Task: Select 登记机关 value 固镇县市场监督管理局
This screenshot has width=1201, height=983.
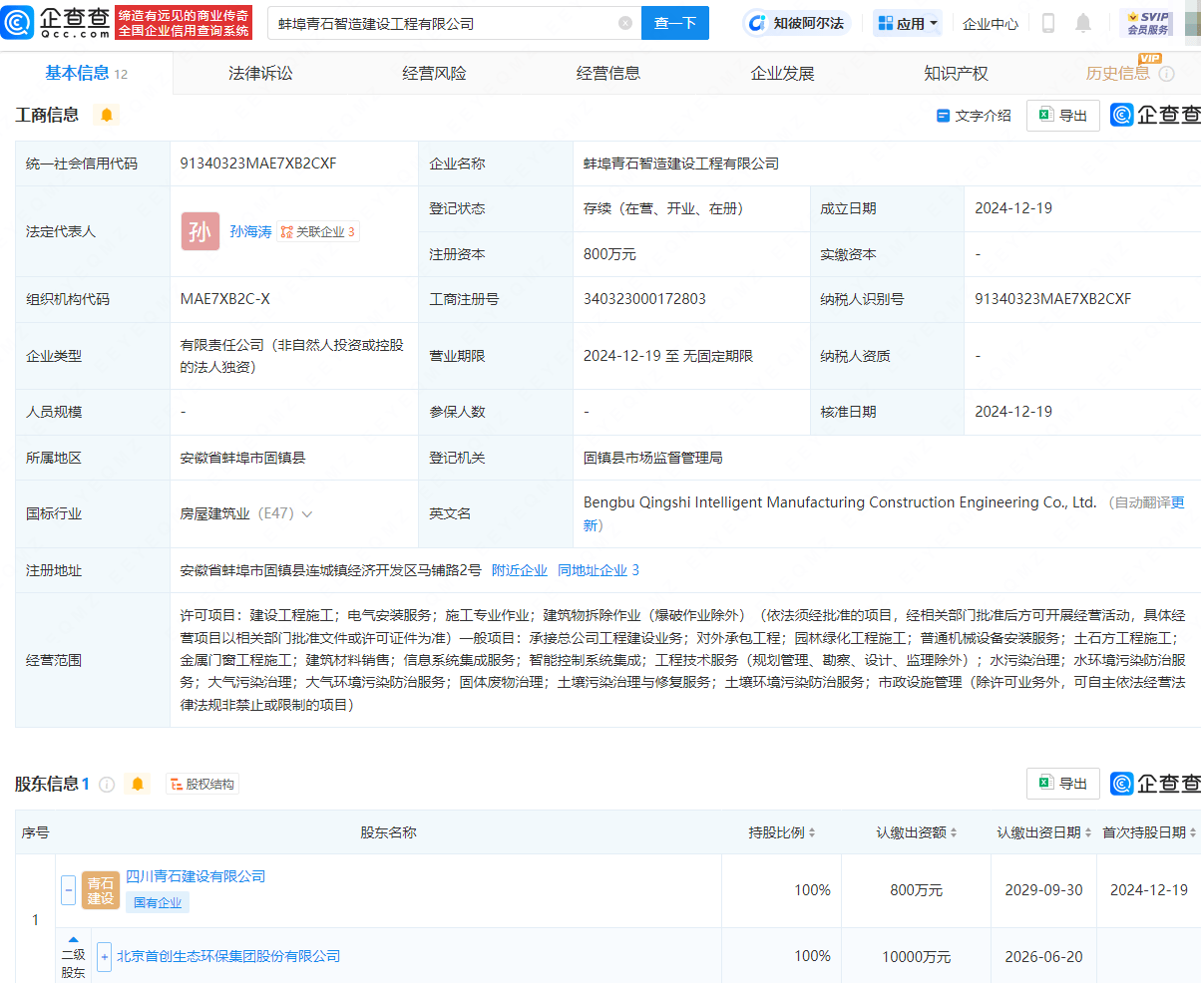Action: (652, 458)
